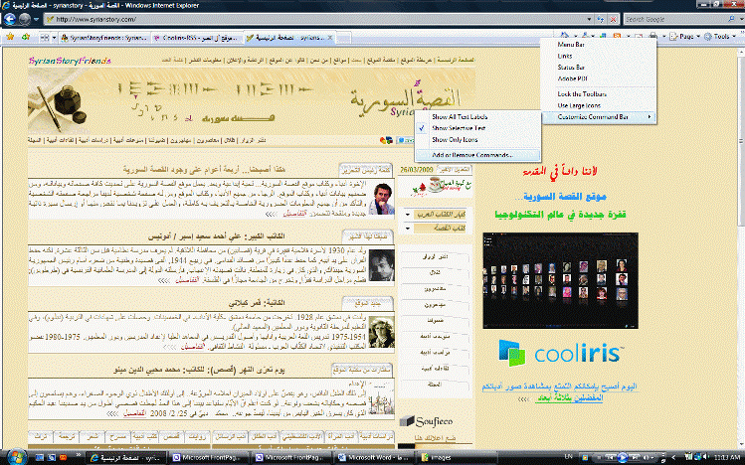Click the cooliris logo
745x465 pixels.
(561, 353)
